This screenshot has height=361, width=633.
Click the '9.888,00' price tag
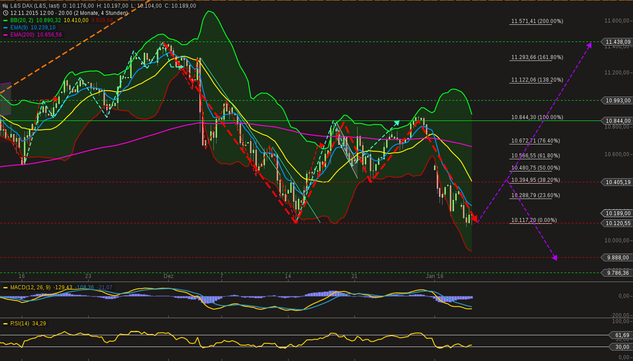pyautogui.click(x=618, y=257)
